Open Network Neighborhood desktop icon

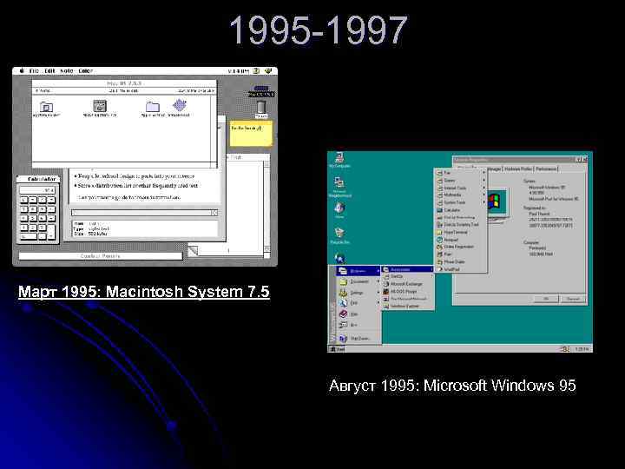click(339, 187)
